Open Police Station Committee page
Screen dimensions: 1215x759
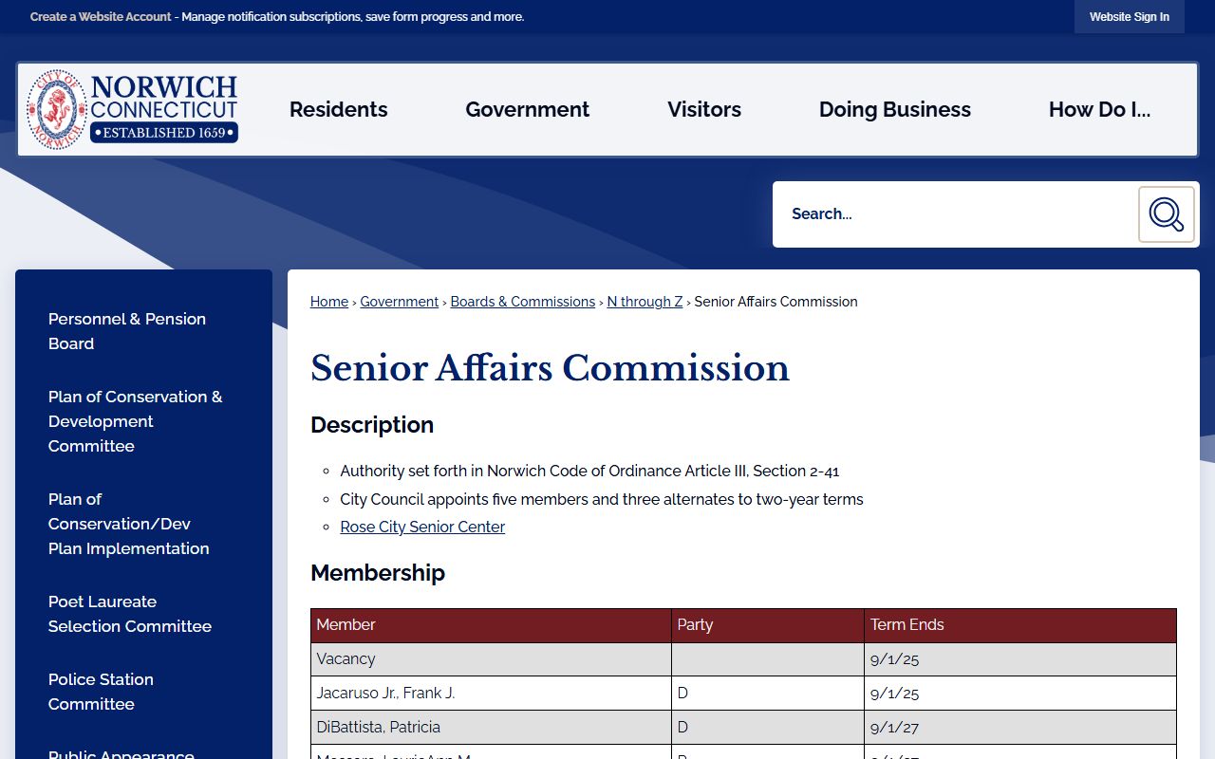101,692
